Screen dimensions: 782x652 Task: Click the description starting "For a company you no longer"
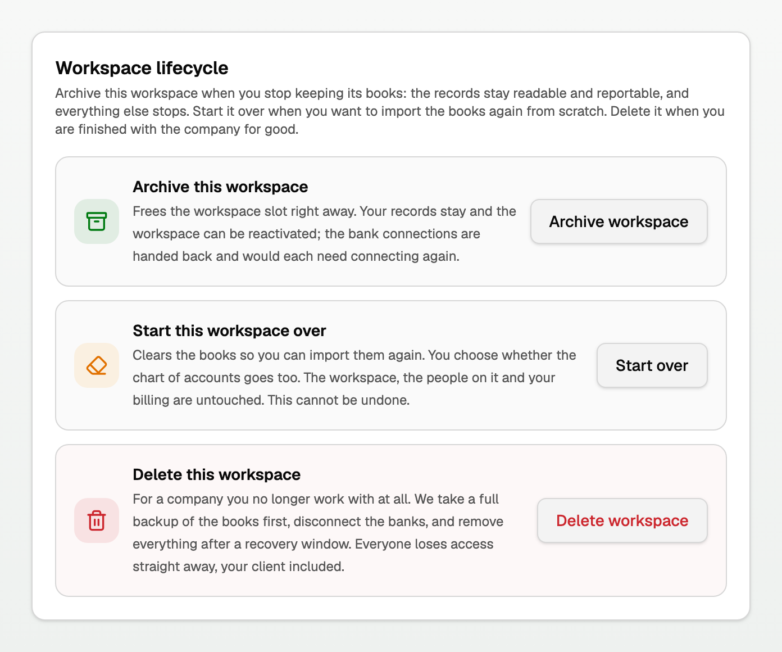[318, 533]
